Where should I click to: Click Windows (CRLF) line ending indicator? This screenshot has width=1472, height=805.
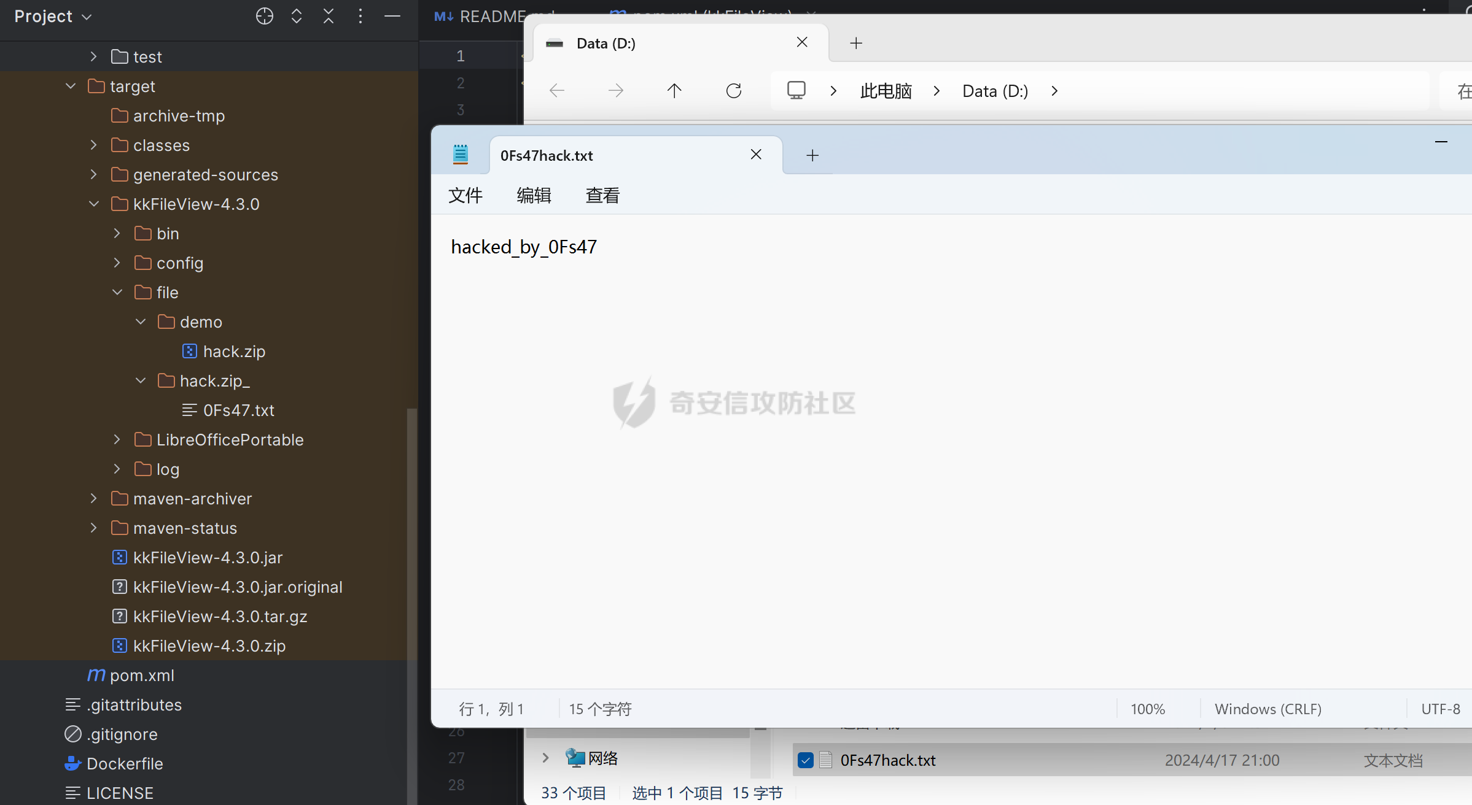(x=1268, y=709)
